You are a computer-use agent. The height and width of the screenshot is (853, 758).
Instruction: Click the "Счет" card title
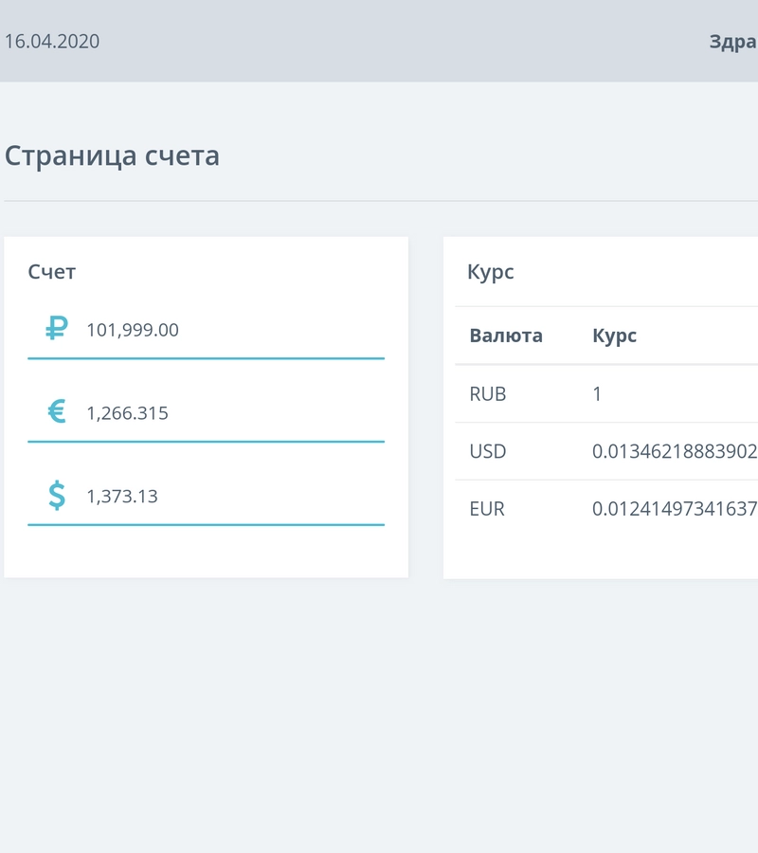[52, 272]
